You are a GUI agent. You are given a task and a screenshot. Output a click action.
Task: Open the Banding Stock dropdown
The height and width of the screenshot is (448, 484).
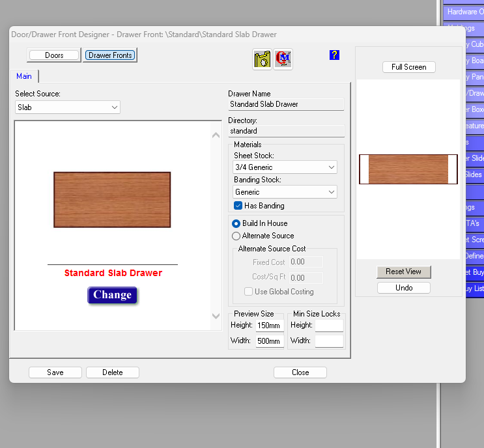[285, 192]
